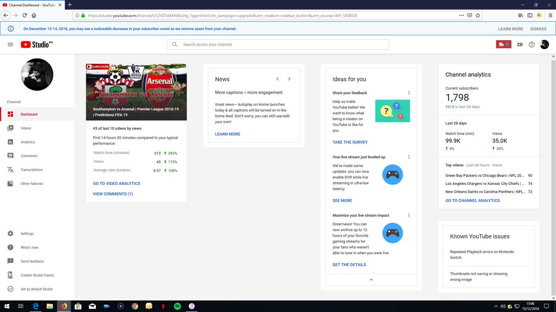Click the Firefox back button
The image size is (556, 312).
(x=6, y=15)
